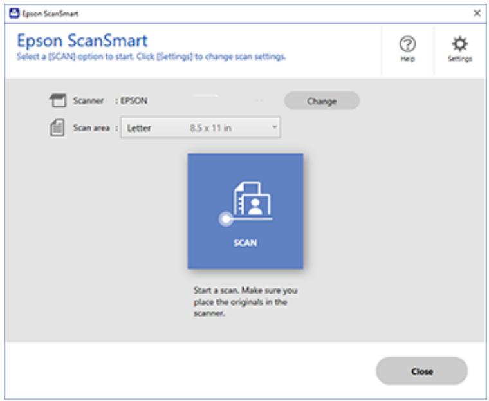
Task: Click the Close button at bottom
Action: 421,371
